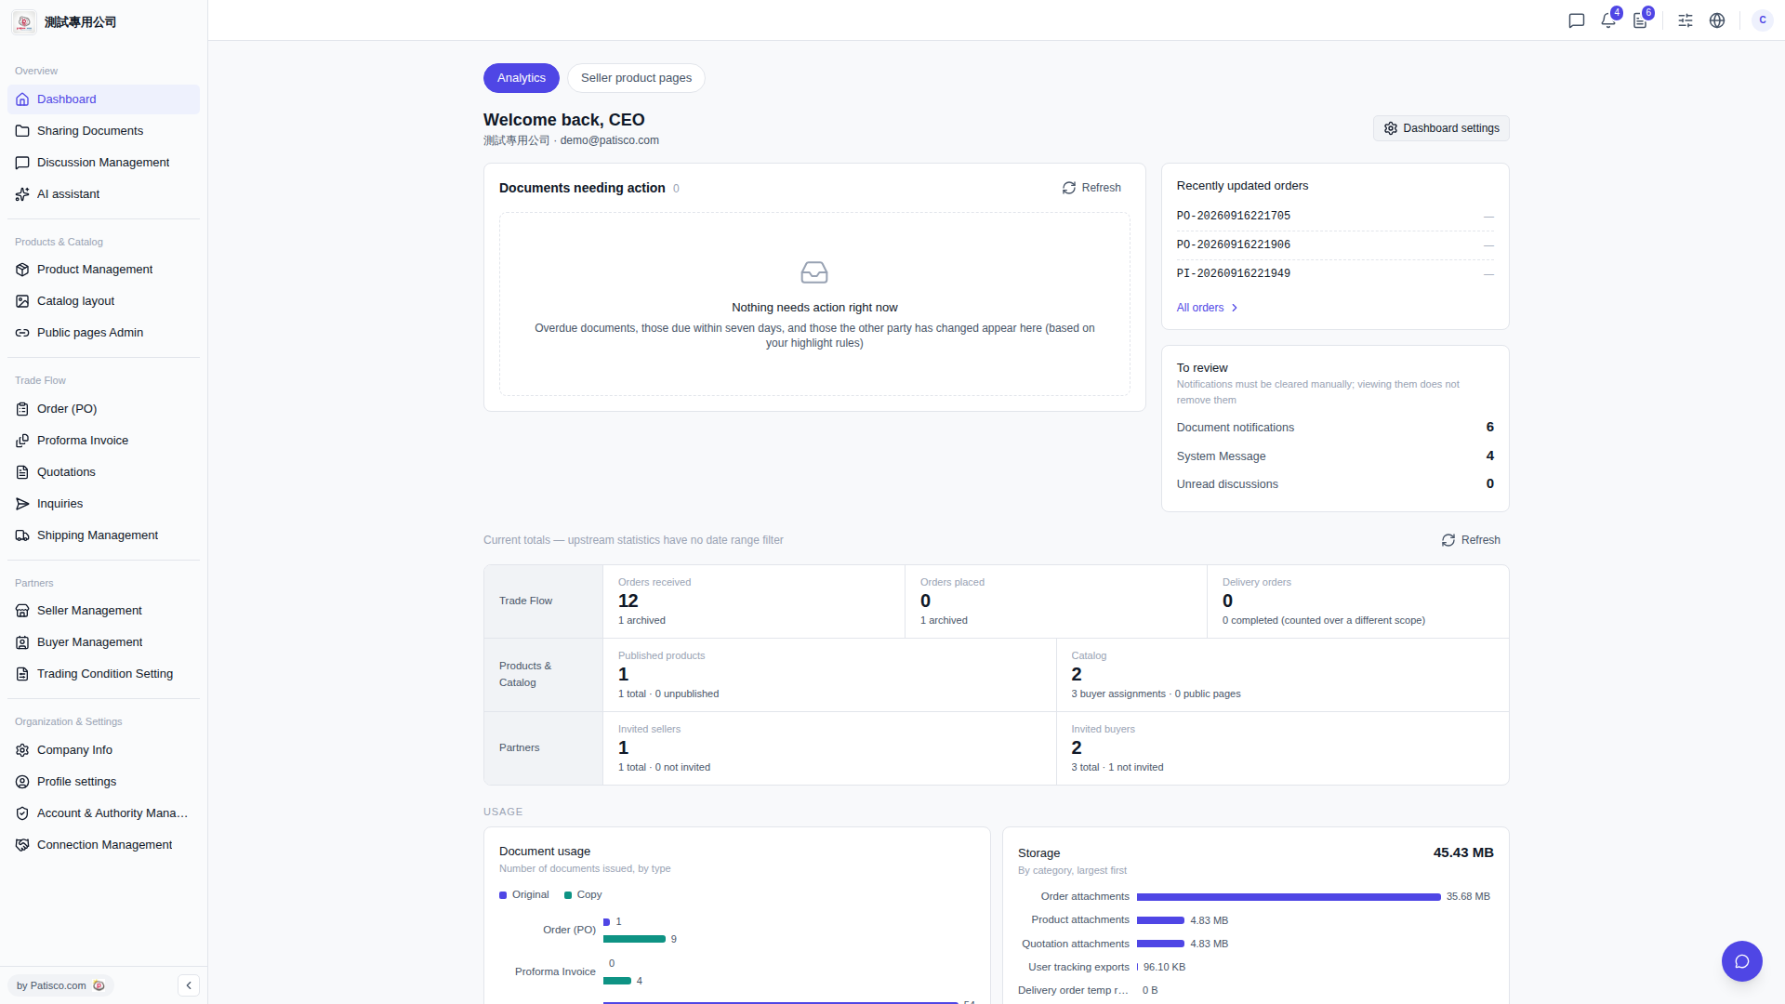Click the company logo in the sidebar header
Screen dimensions: 1785x1004
tap(25, 22)
